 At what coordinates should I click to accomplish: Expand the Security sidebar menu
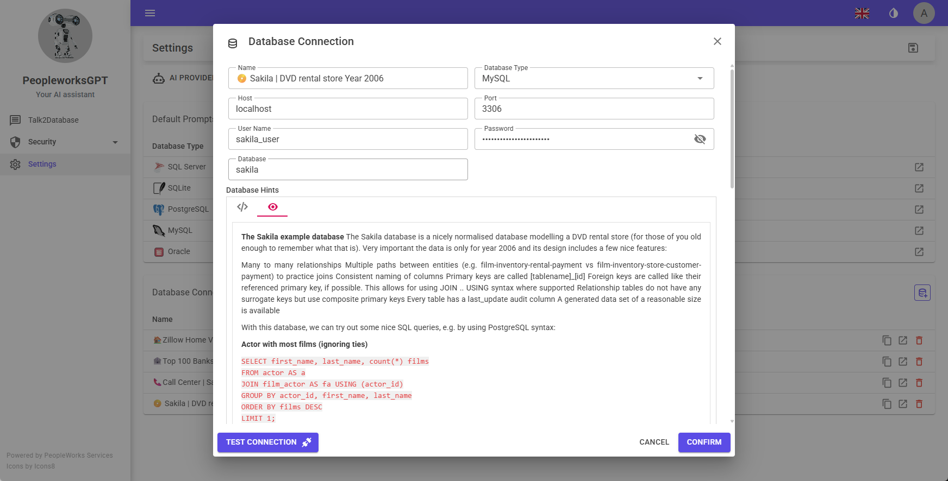click(65, 142)
